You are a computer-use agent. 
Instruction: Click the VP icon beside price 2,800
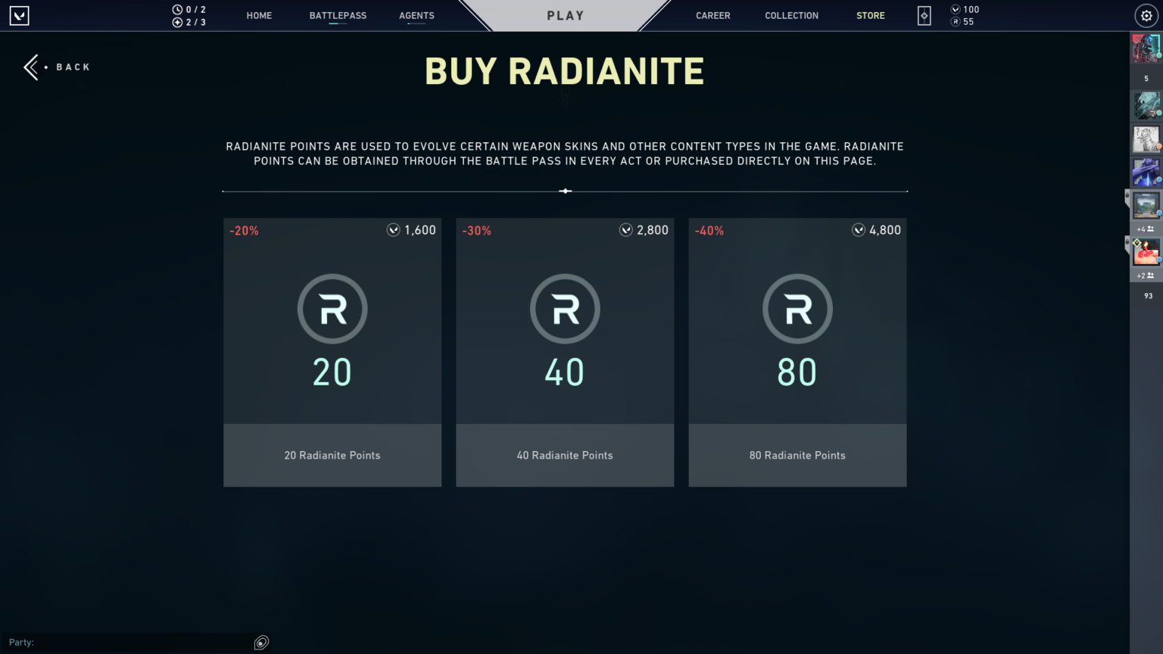click(625, 230)
